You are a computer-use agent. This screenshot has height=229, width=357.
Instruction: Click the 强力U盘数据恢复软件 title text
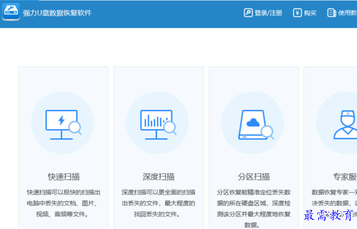coord(57,13)
